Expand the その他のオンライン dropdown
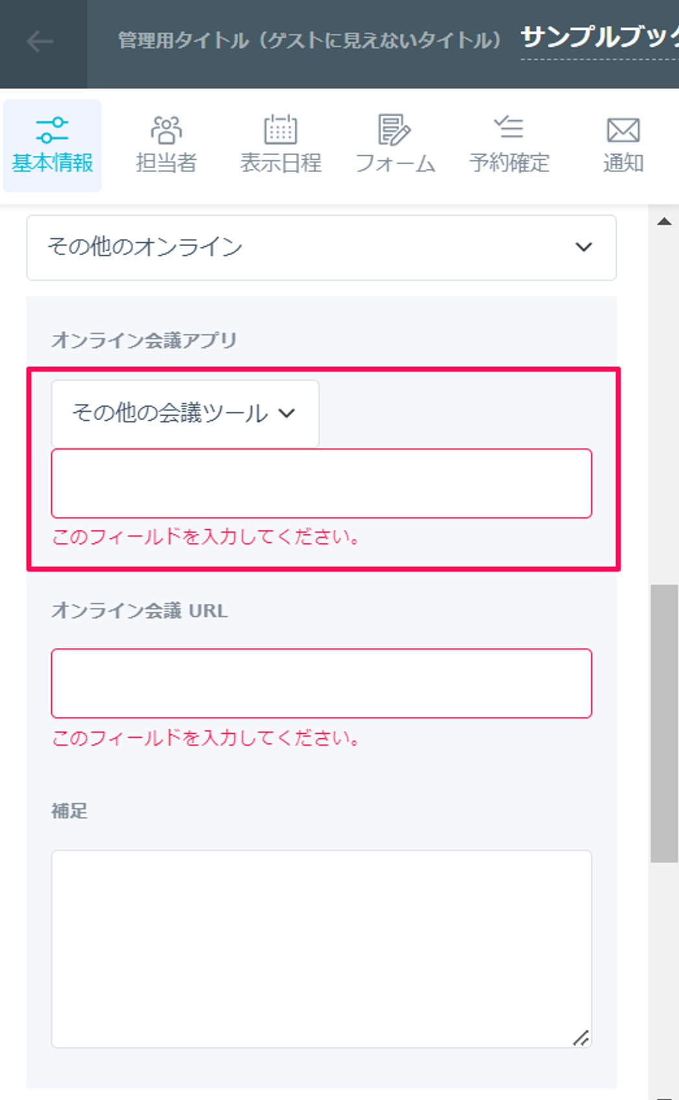This screenshot has height=1100, width=679. pos(321,247)
